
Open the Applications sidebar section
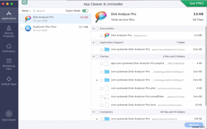point(9,15)
